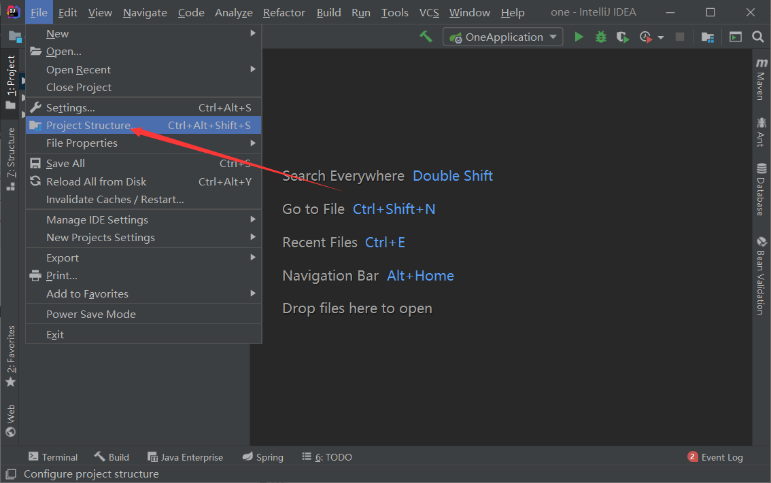Select Close Project menu item
The image size is (771, 483).
(143, 88)
